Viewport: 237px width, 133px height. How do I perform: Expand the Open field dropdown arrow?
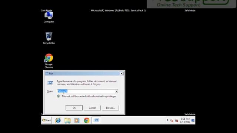pos(116,91)
